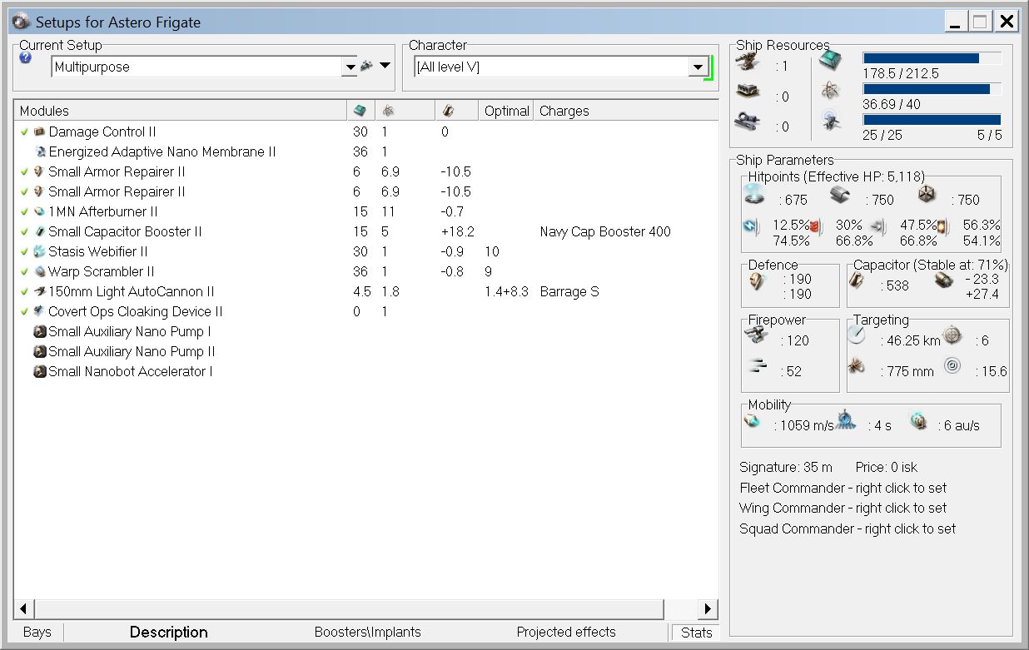Toggle the Stasis Webifier II checkmark
The height and width of the screenshot is (650, 1029).
(24, 251)
